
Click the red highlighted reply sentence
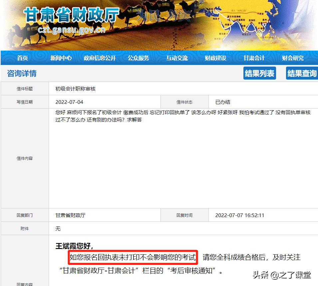click(x=133, y=257)
